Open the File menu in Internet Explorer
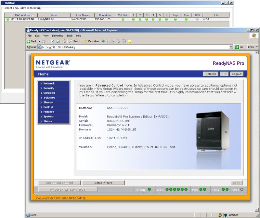This screenshot has width=260, height=218. [x=30, y=36]
